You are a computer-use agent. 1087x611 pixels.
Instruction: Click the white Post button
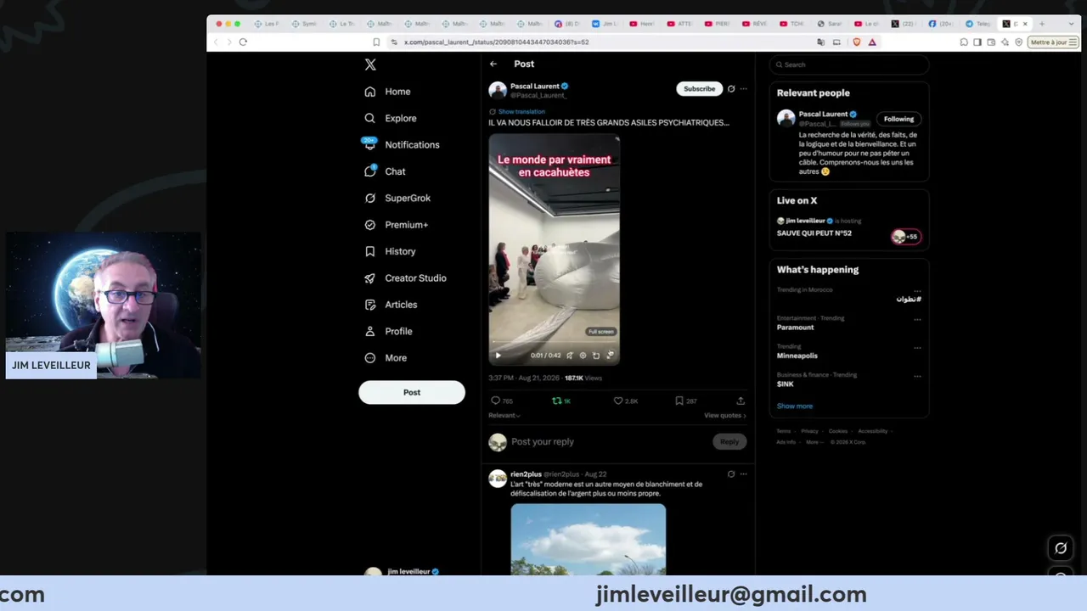412,392
